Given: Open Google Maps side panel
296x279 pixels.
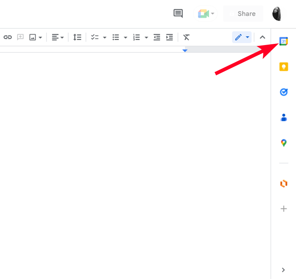Looking at the screenshot, I should [x=283, y=143].
